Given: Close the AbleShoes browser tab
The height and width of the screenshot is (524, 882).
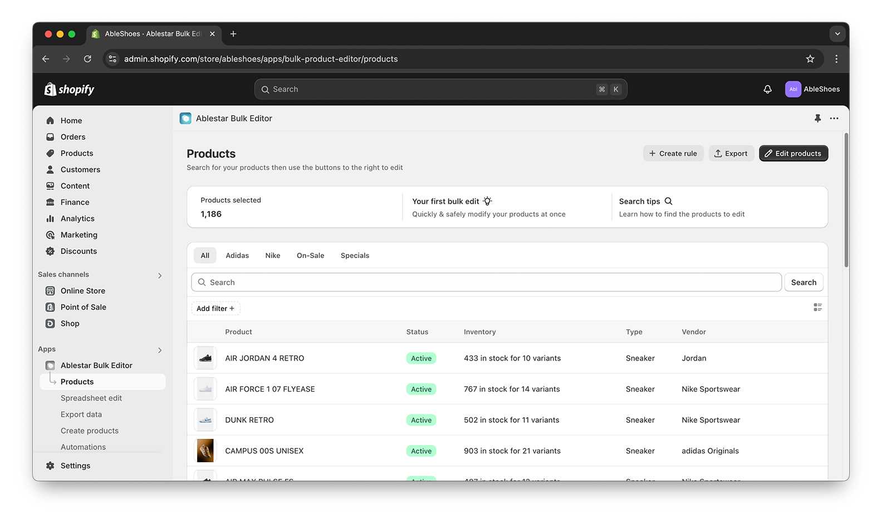Looking at the screenshot, I should [x=212, y=34].
